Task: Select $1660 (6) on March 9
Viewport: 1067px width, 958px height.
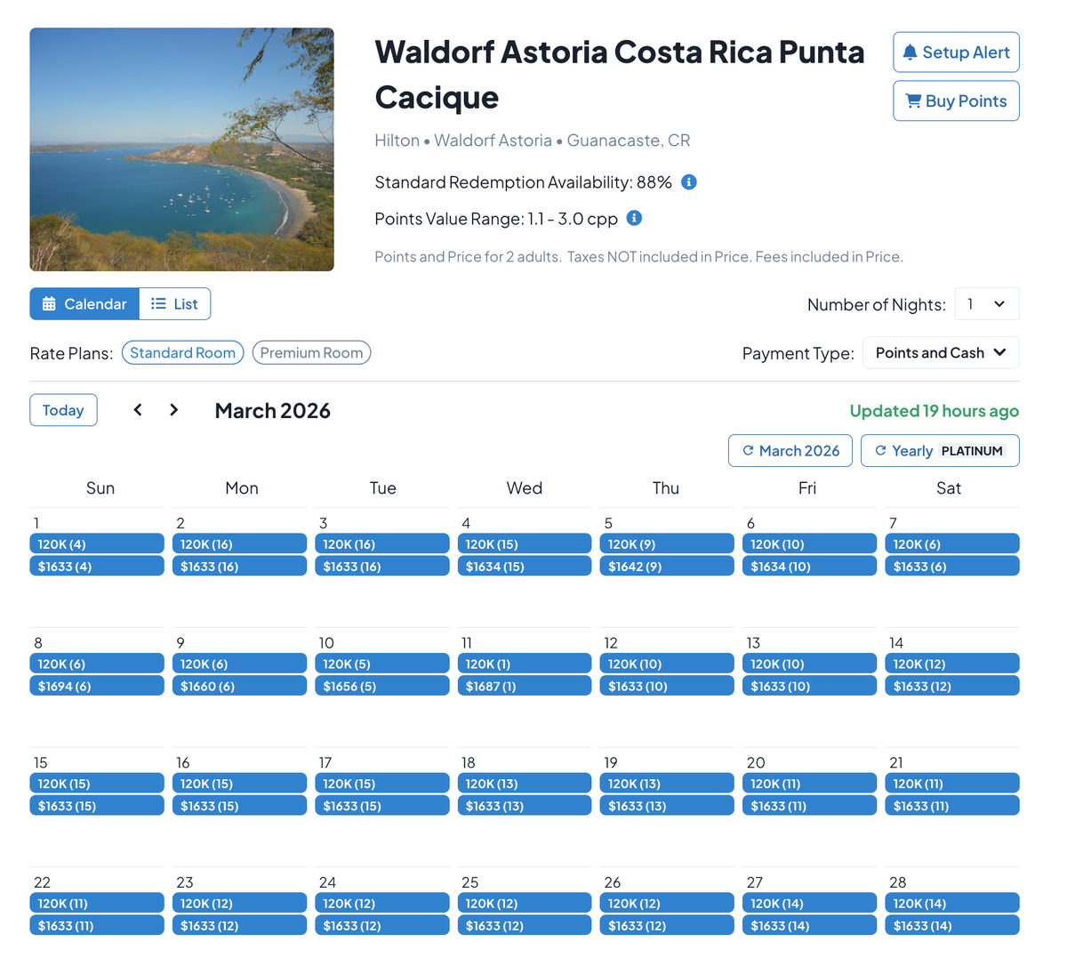Action: 239,686
